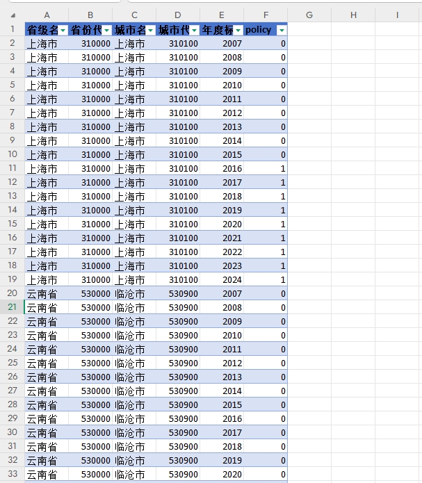Image resolution: width=422 pixels, height=483 pixels.
Task: Click policy value 1 in row 19
Action: (266, 279)
